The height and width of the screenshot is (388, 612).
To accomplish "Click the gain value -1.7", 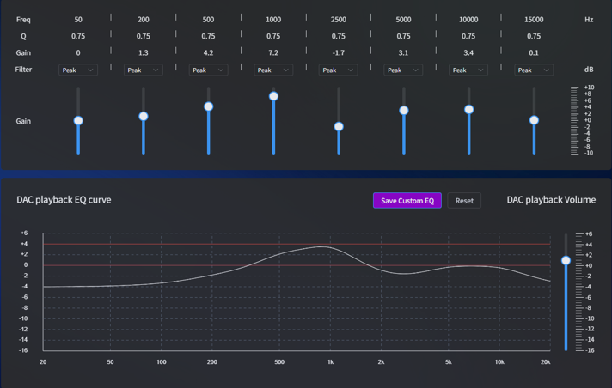I will [339, 52].
